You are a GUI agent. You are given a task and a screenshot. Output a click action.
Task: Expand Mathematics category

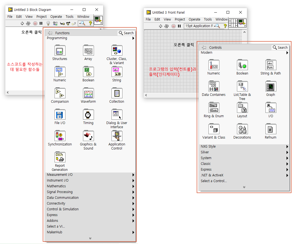click(90, 186)
